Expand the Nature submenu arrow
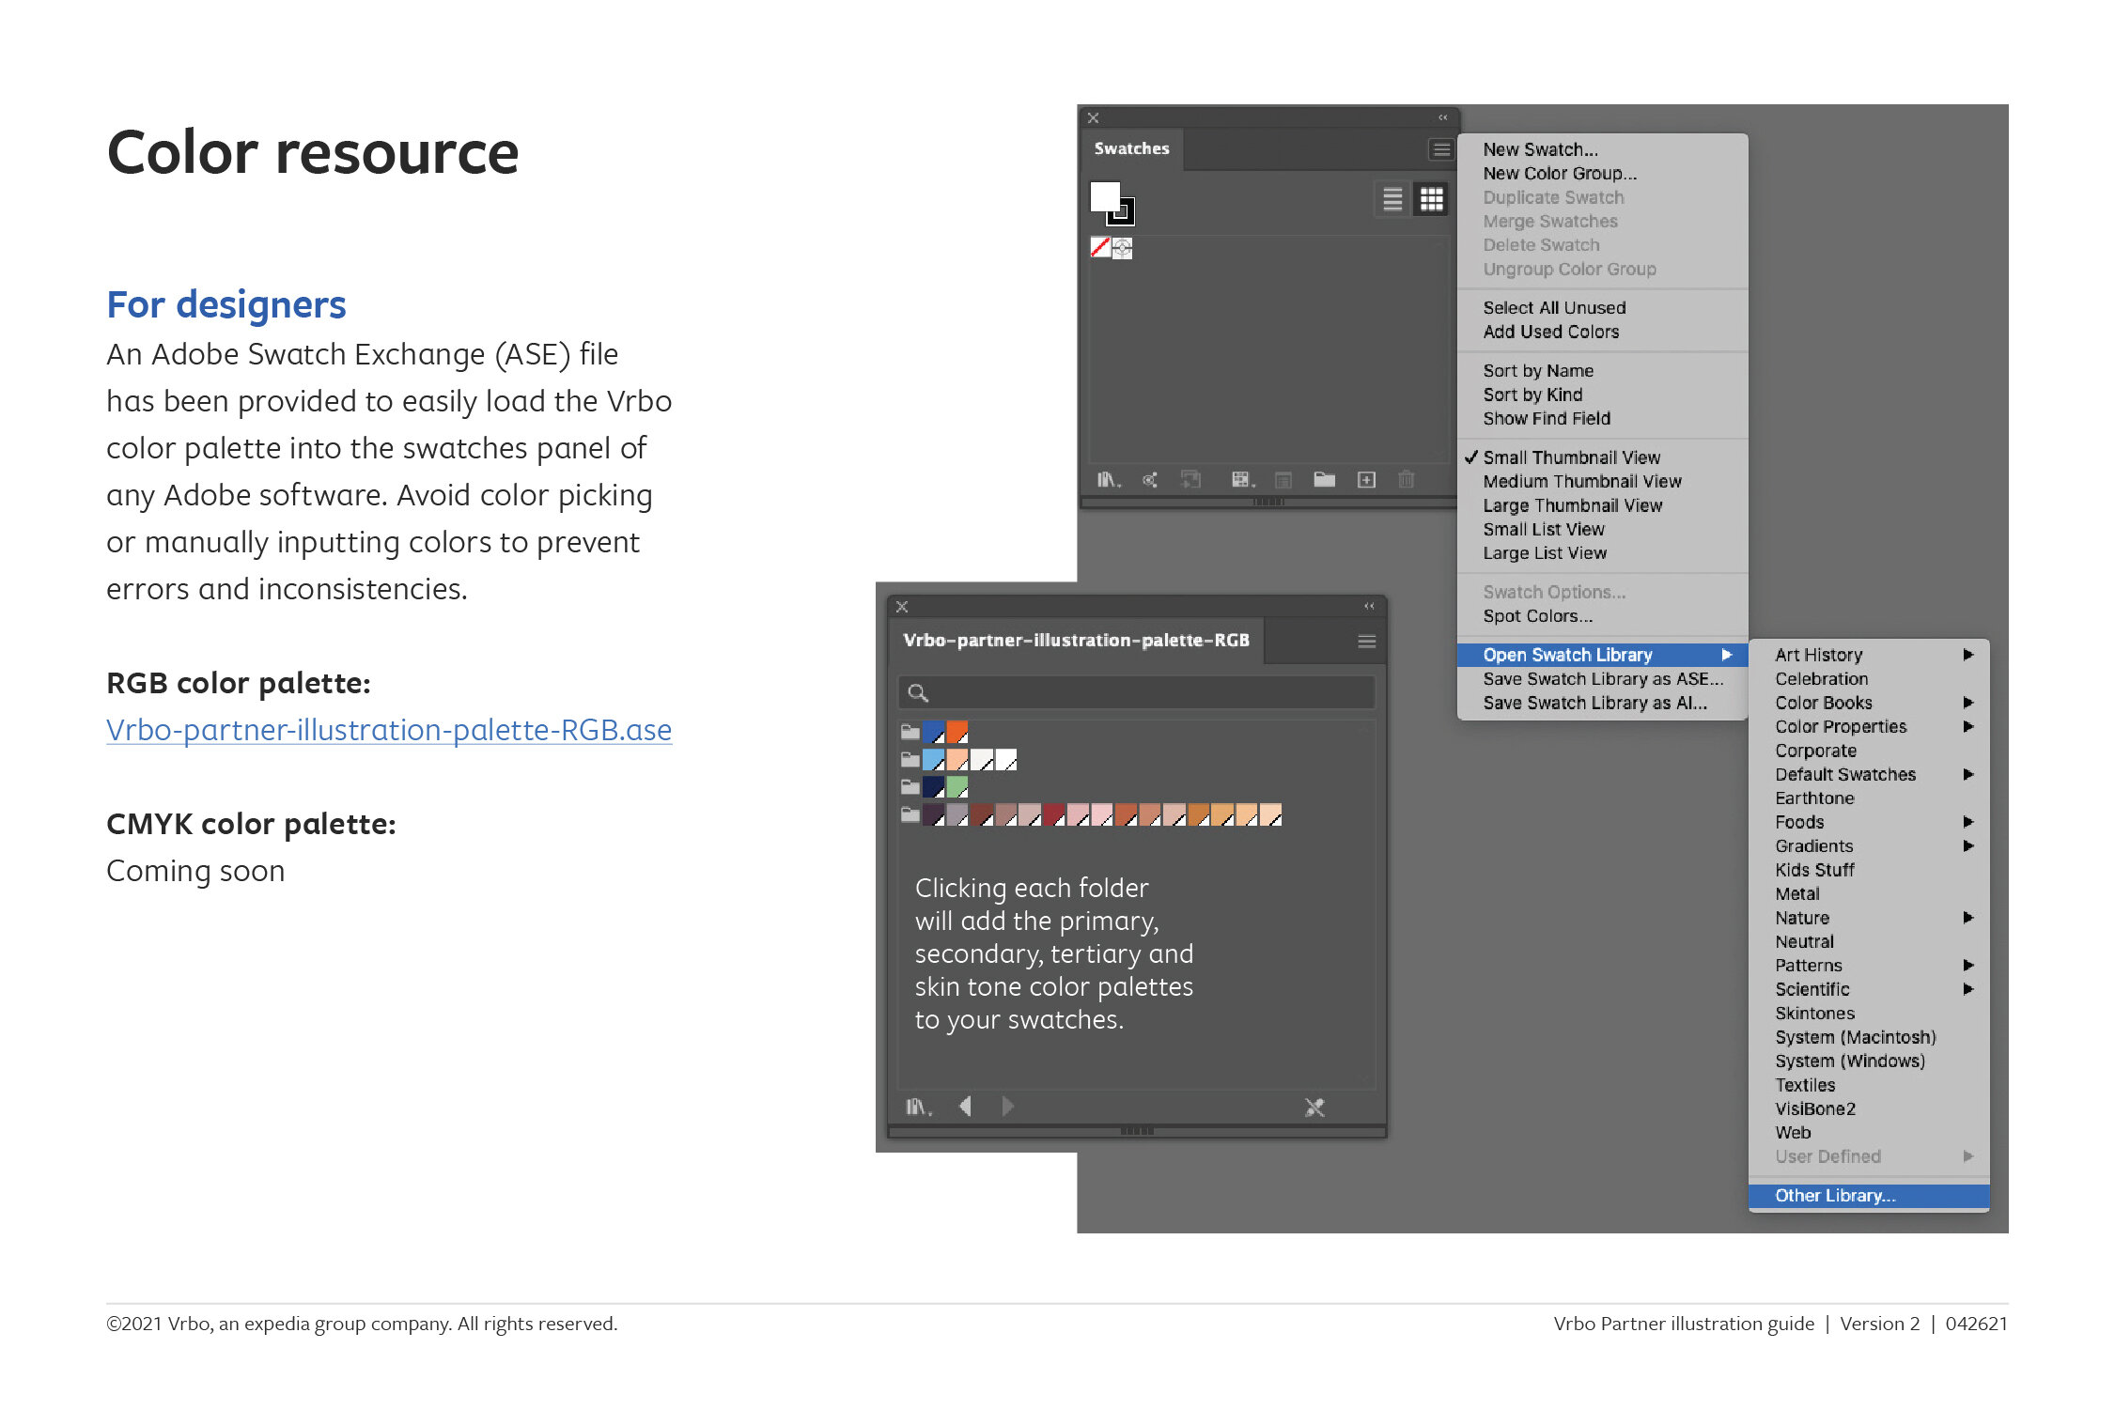The height and width of the screenshot is (1410, 2115). point(1967,918)
